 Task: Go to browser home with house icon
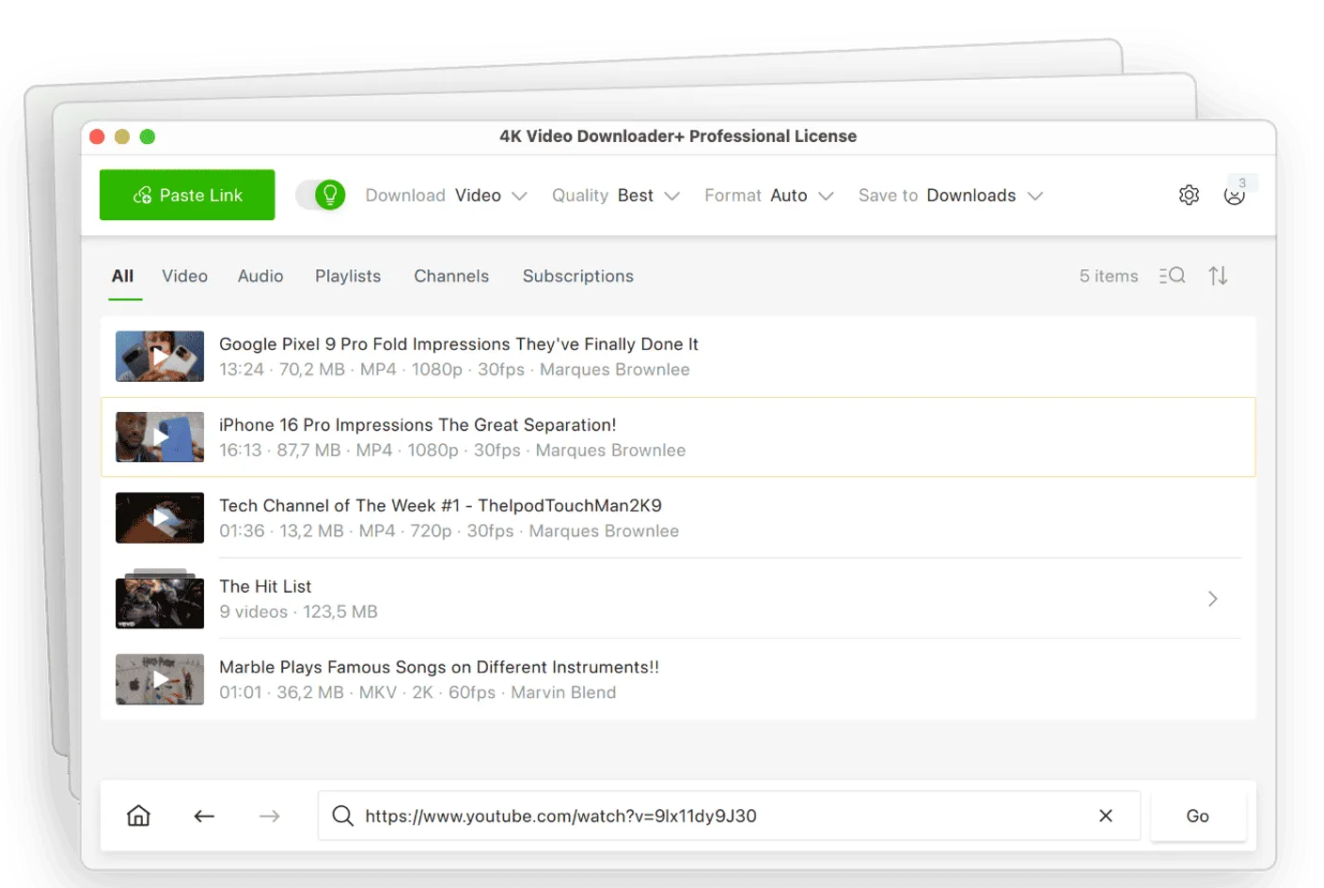pyautogui.click(x=138, y=816)
